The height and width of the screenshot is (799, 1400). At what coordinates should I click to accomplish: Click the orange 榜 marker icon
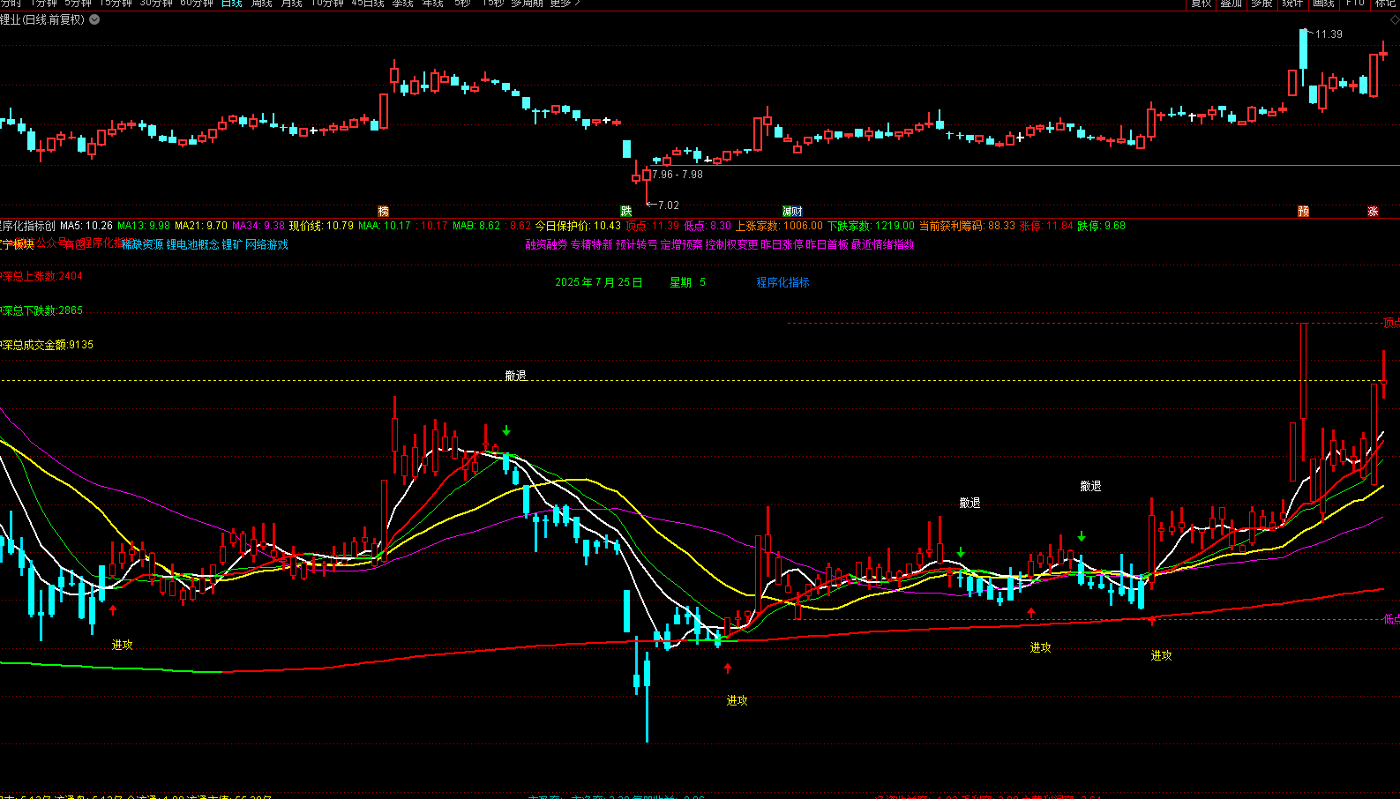tap(383, 212)
